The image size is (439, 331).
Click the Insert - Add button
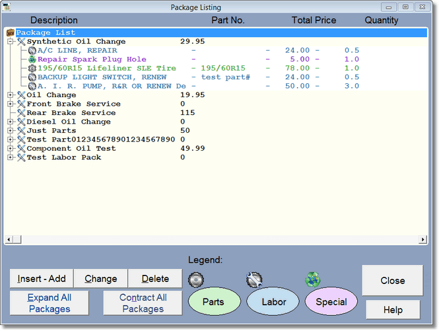(42, 279)
